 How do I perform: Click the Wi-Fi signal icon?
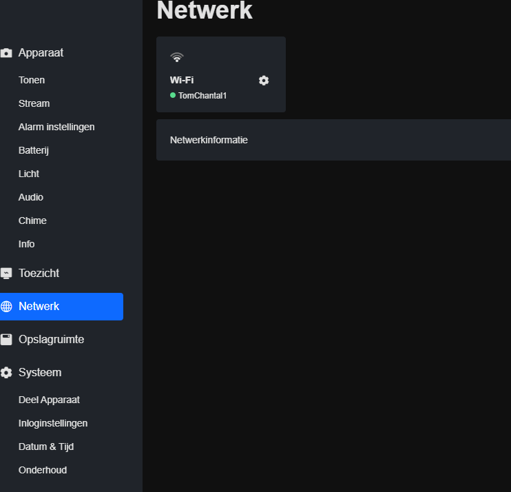[x=177, y=58]
